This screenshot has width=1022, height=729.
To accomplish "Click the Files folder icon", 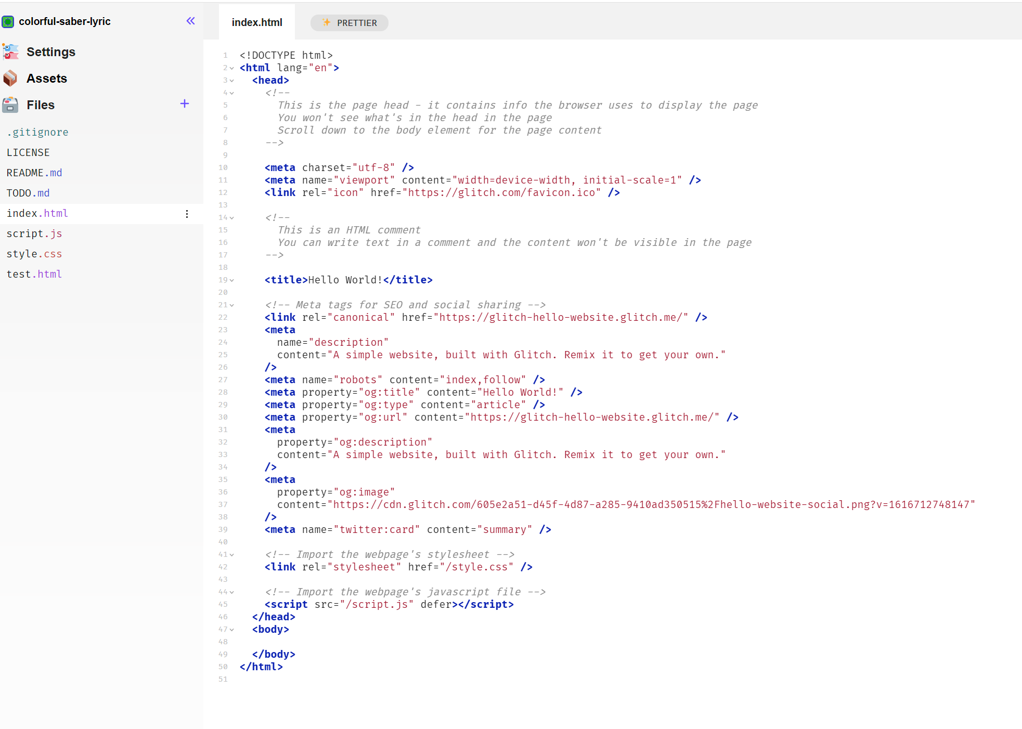I will click(x=10, y=105).
